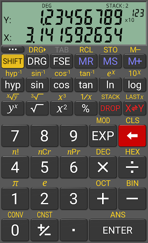Tap digit 2 key
This screenshot has height=243, width=148.
(x=44, y=199)
